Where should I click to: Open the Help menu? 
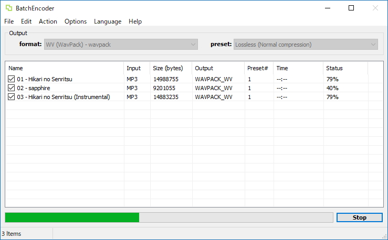tap(135, 21)
